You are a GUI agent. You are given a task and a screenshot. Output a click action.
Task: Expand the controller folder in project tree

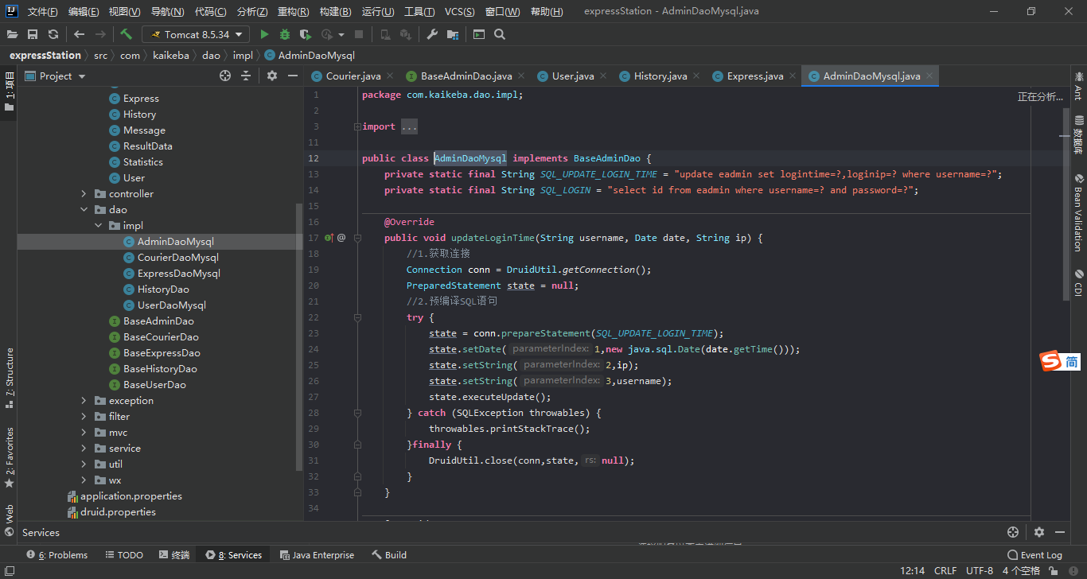click(84, 194)
